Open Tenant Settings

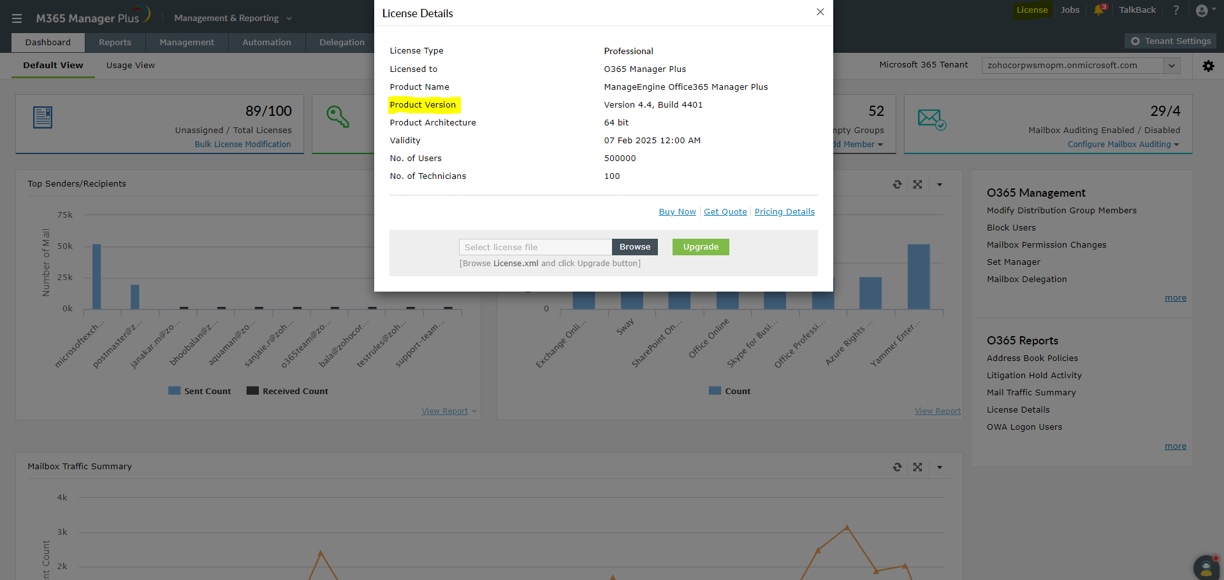pos(1170,41)
